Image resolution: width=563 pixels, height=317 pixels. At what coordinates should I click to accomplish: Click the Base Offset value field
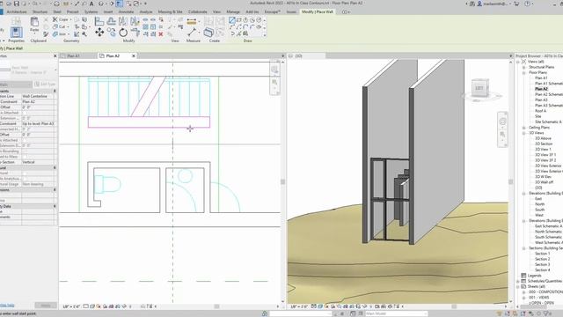[x=39, y=107]
